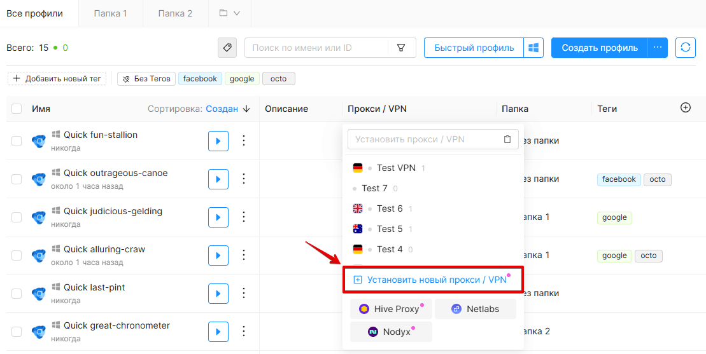706x354 pixels.
Task: Expand the folders dropdown tab
Action: pos(230,13)
